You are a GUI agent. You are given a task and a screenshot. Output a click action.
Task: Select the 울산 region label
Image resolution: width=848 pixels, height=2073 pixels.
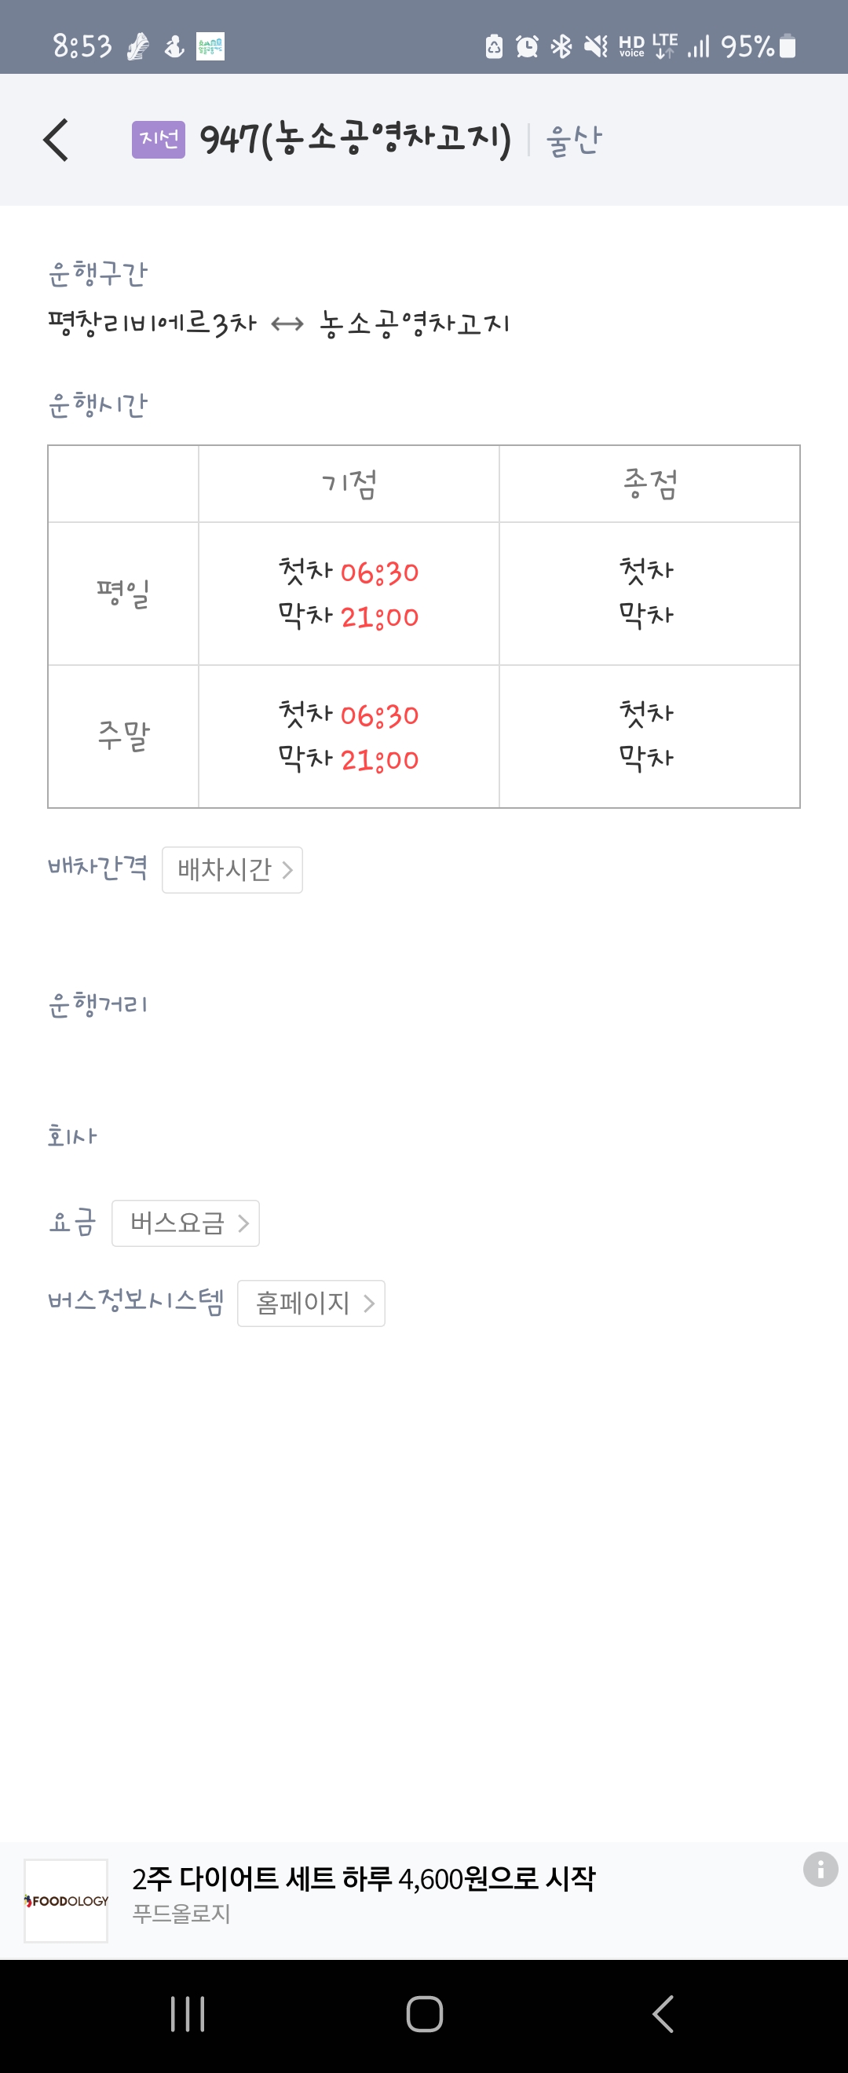tap(574, 140)
